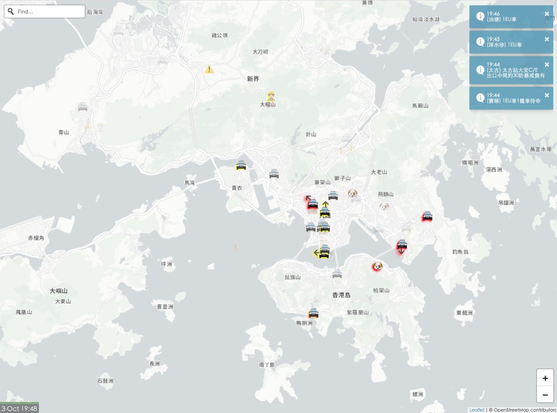Select the gray police car near 青山
This screenshot has width=557, height=413.
point(83,106)
